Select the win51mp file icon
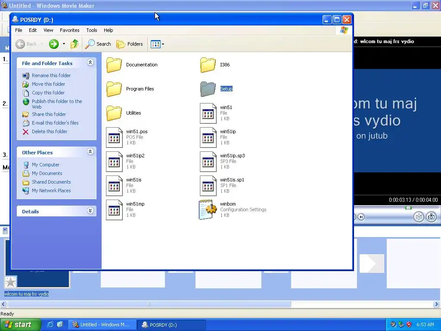Image resolution: width=441 pixels, height=331 pixels. pos(114,210)
